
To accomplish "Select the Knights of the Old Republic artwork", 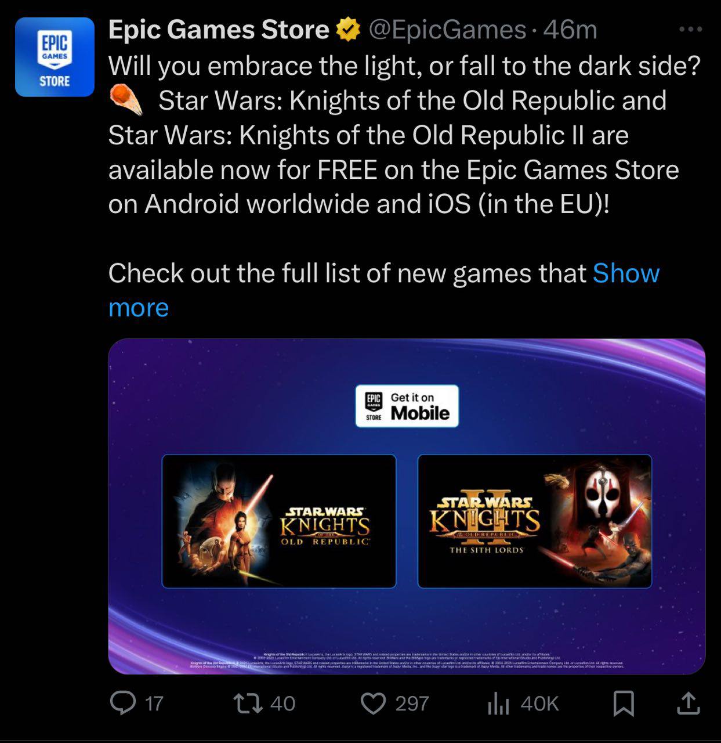I will click(279, 521).
